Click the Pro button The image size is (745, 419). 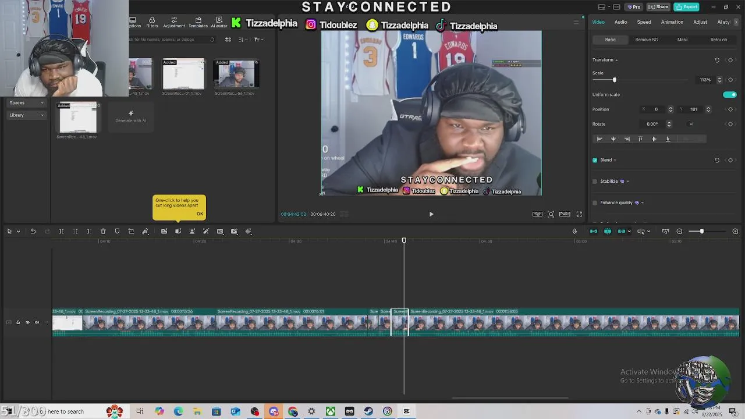[x=633, y=7]
